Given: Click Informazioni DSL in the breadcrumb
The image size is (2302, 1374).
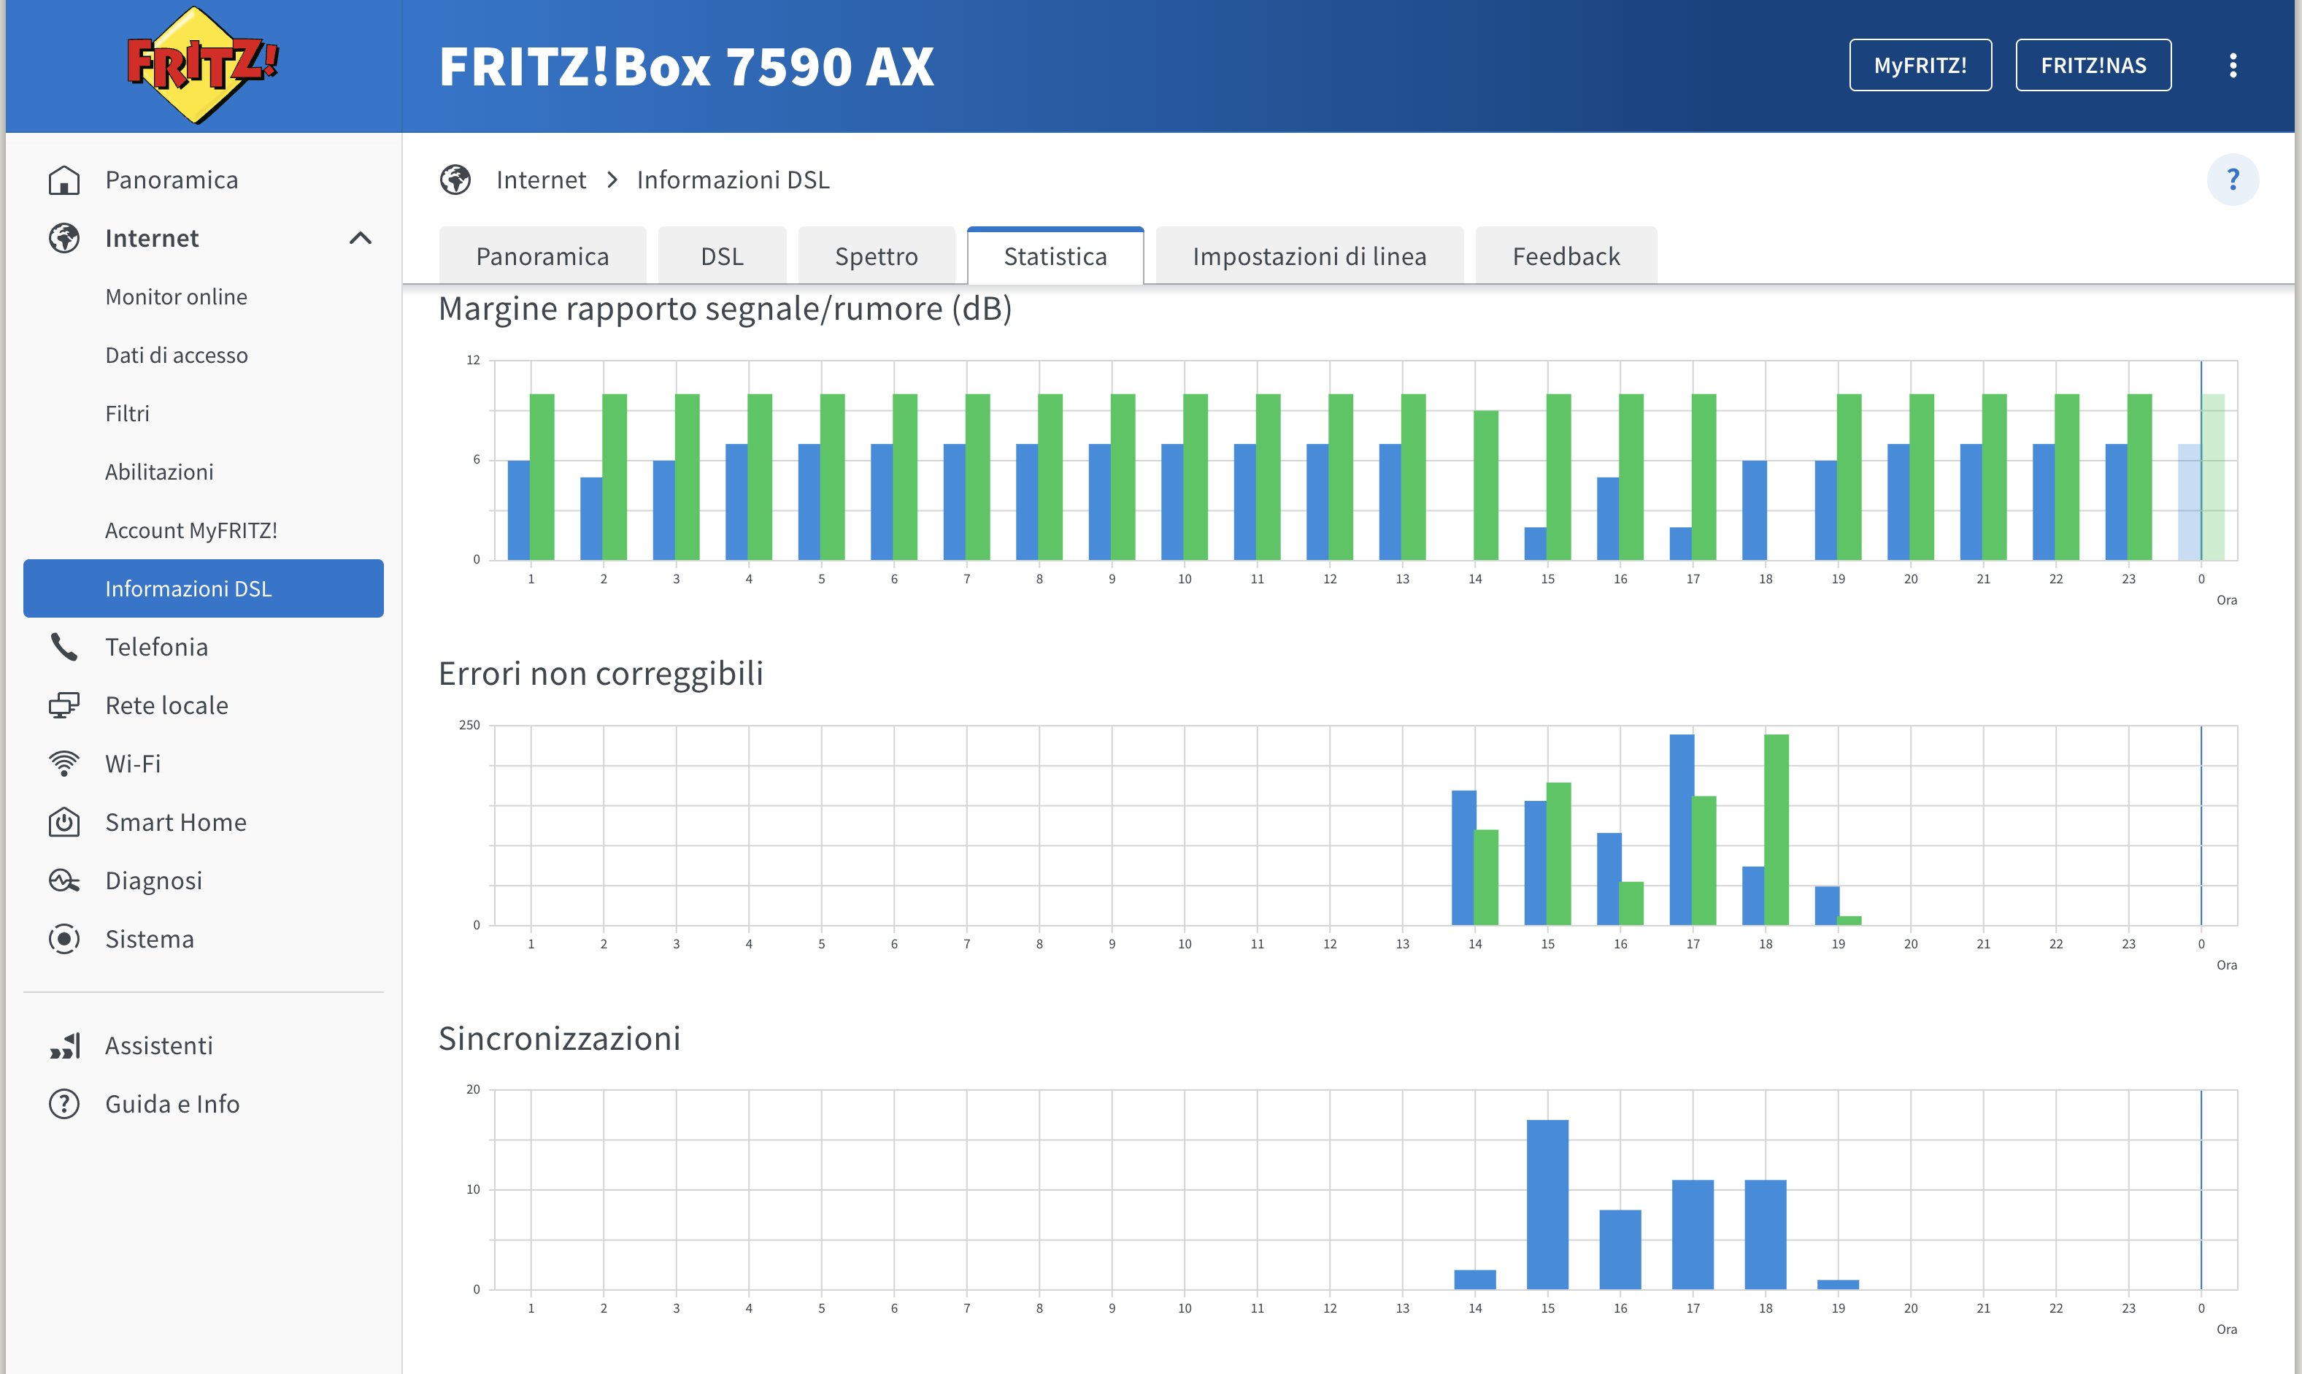Looking at the screenshot, I should tap(733, 180).
